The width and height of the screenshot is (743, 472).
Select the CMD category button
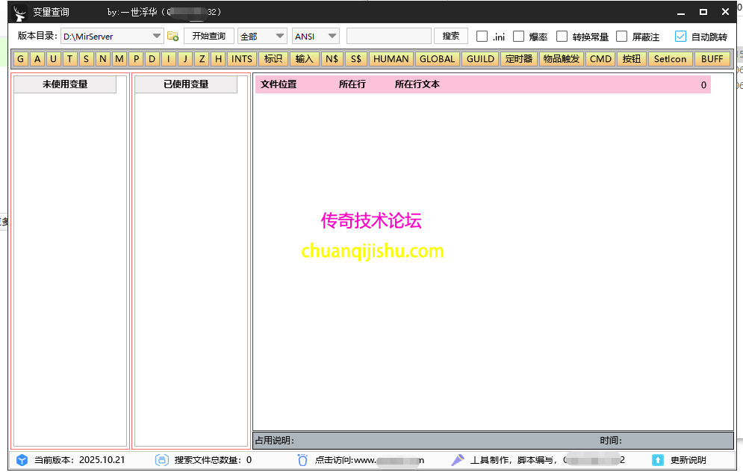(600, 58)
